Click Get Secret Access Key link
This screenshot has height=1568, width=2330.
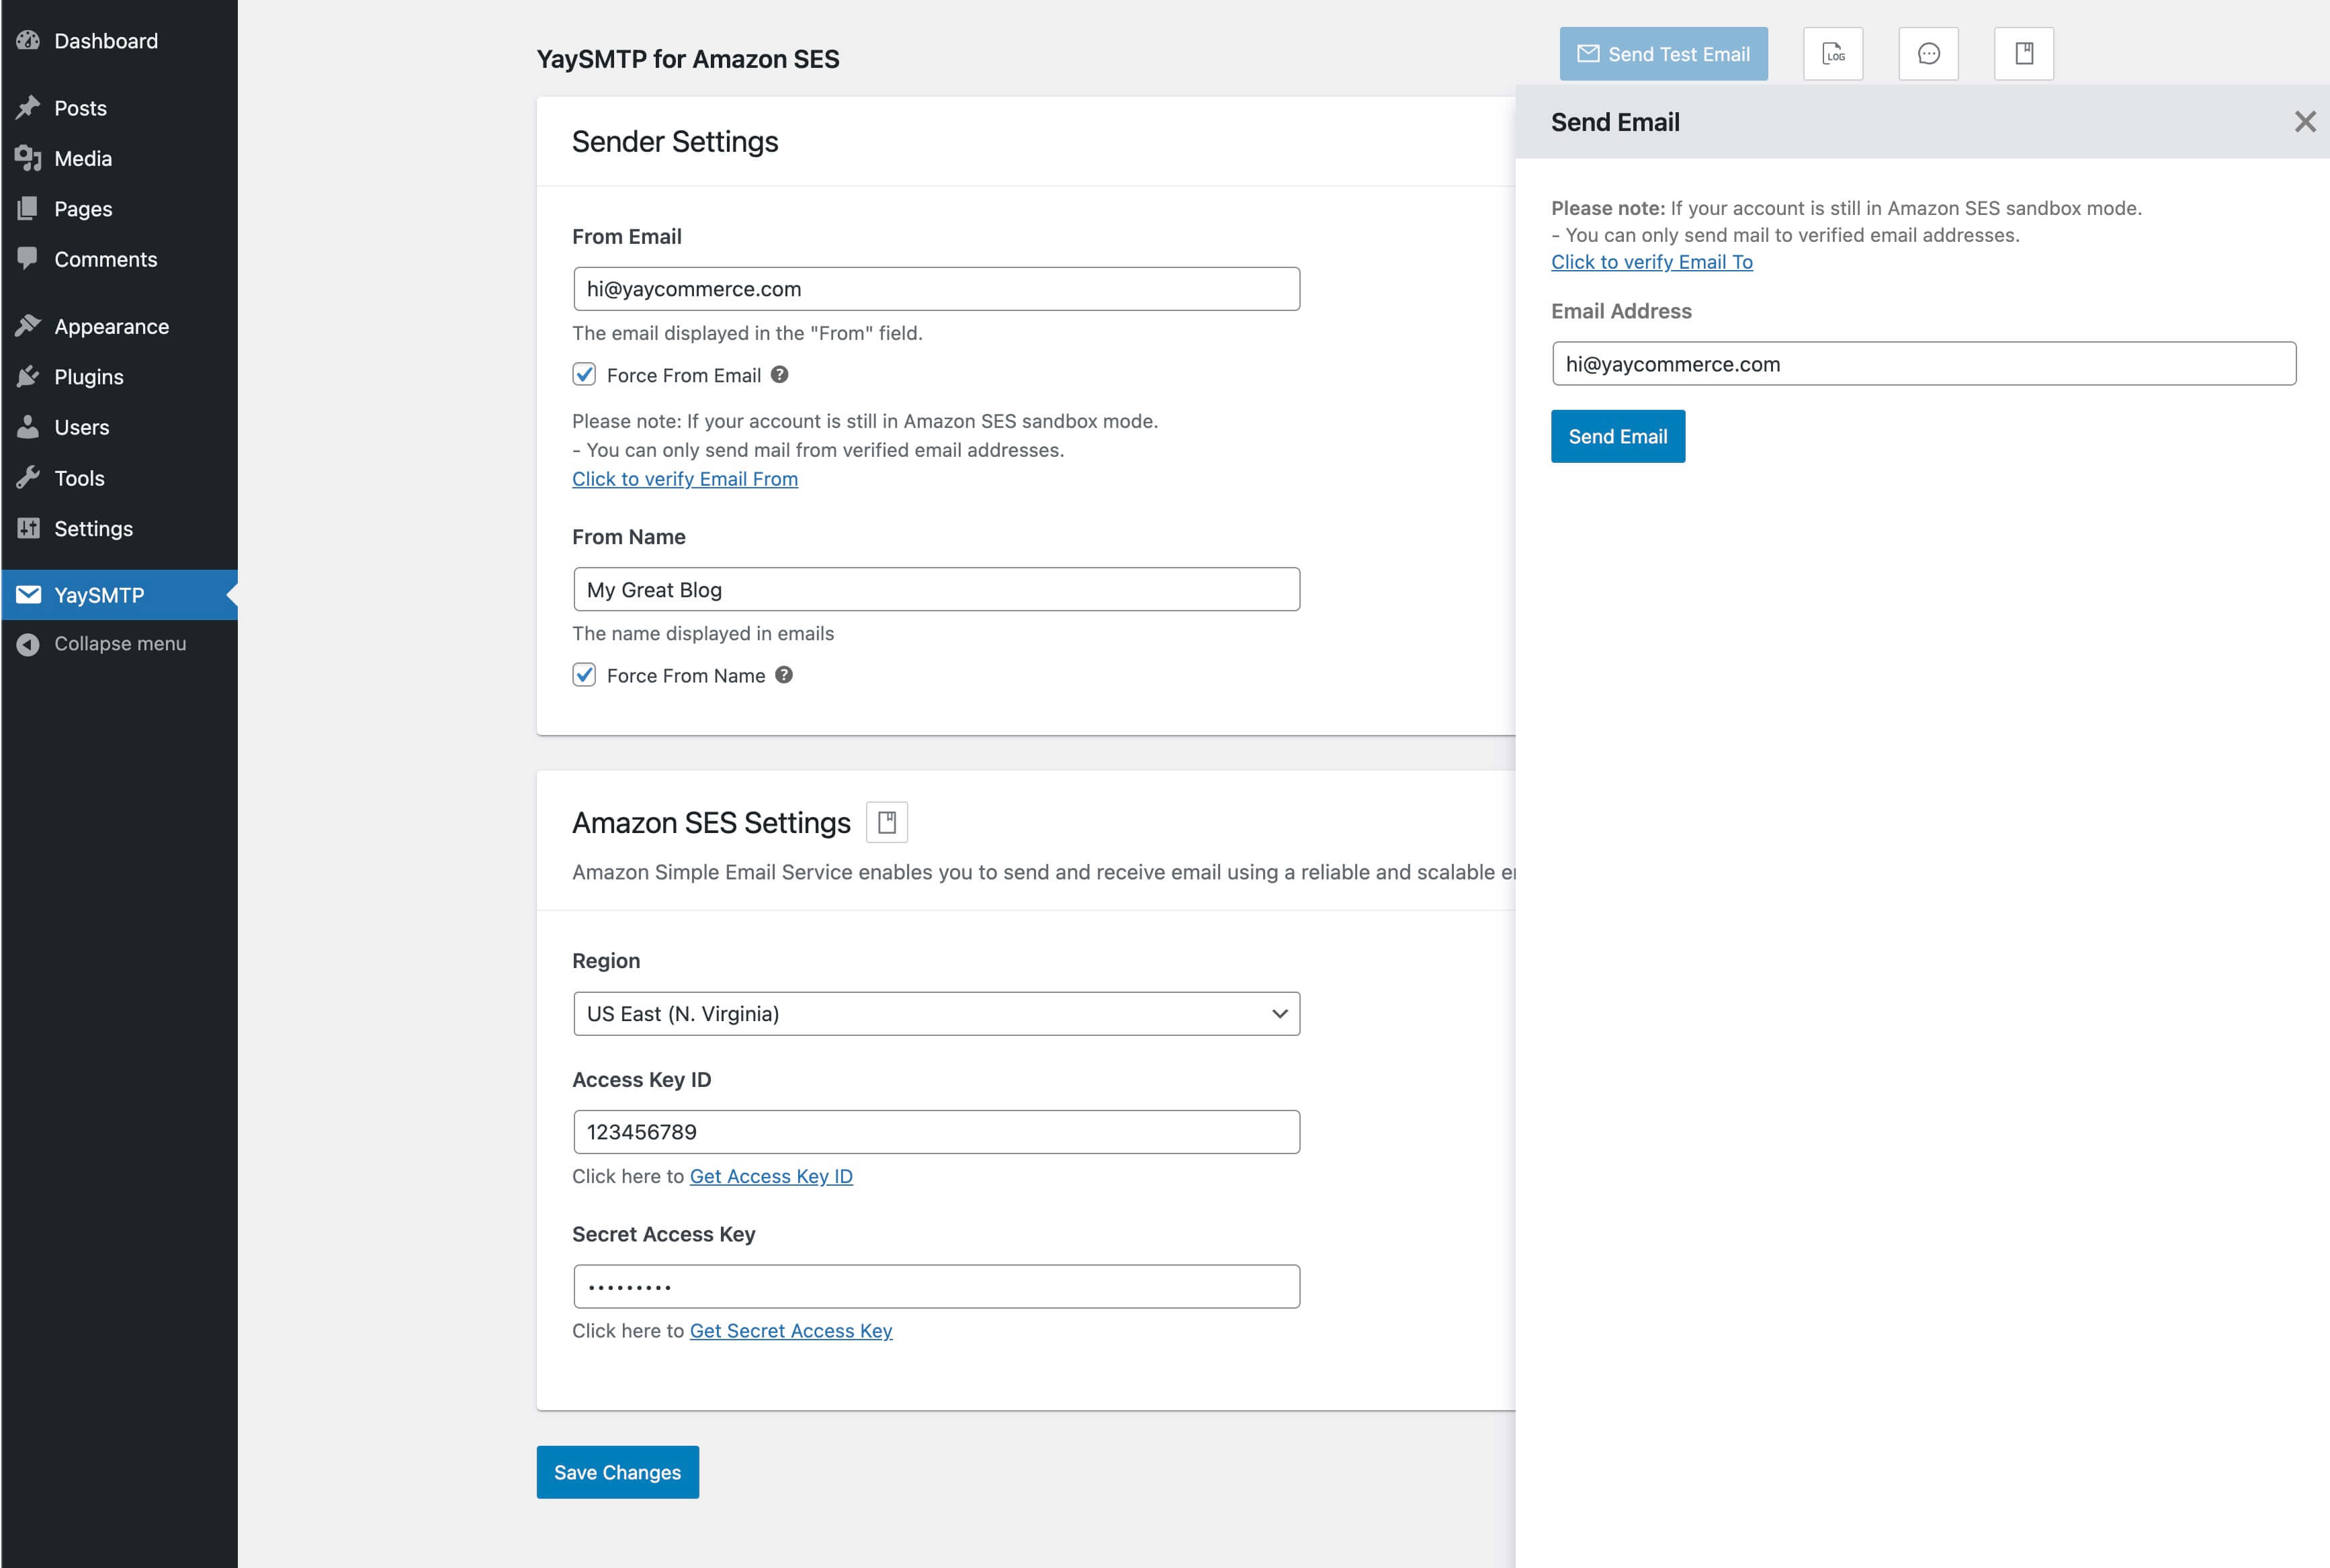pyautogui.click(x=791, y=1330)
